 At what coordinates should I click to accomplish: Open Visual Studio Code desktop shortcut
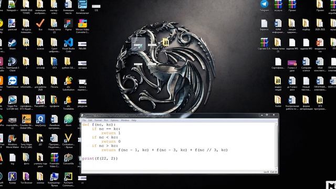click(x=68, y=45)
